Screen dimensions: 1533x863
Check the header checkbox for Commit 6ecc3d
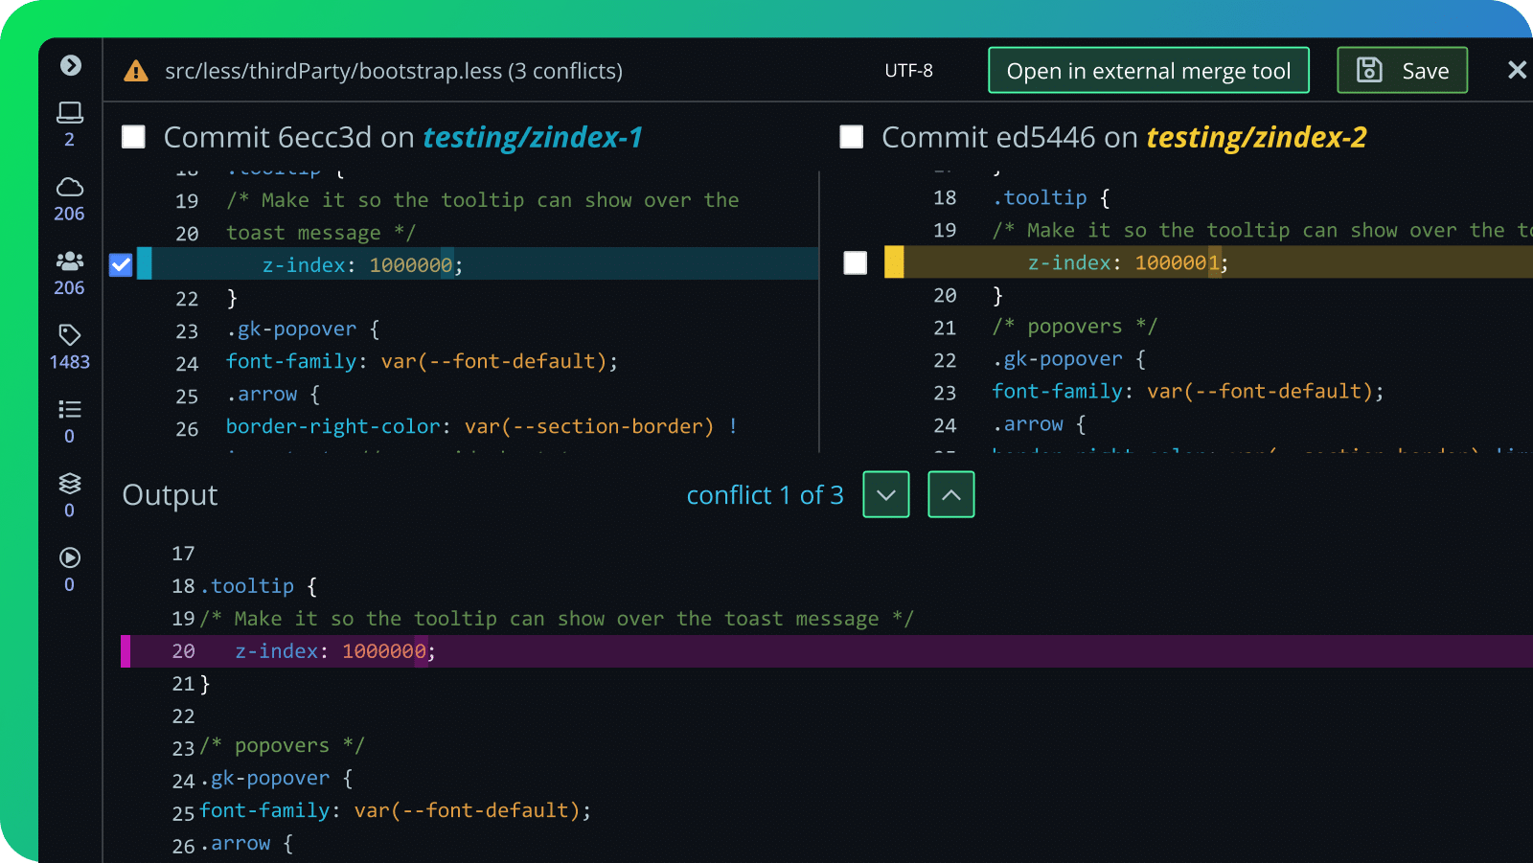132,137
